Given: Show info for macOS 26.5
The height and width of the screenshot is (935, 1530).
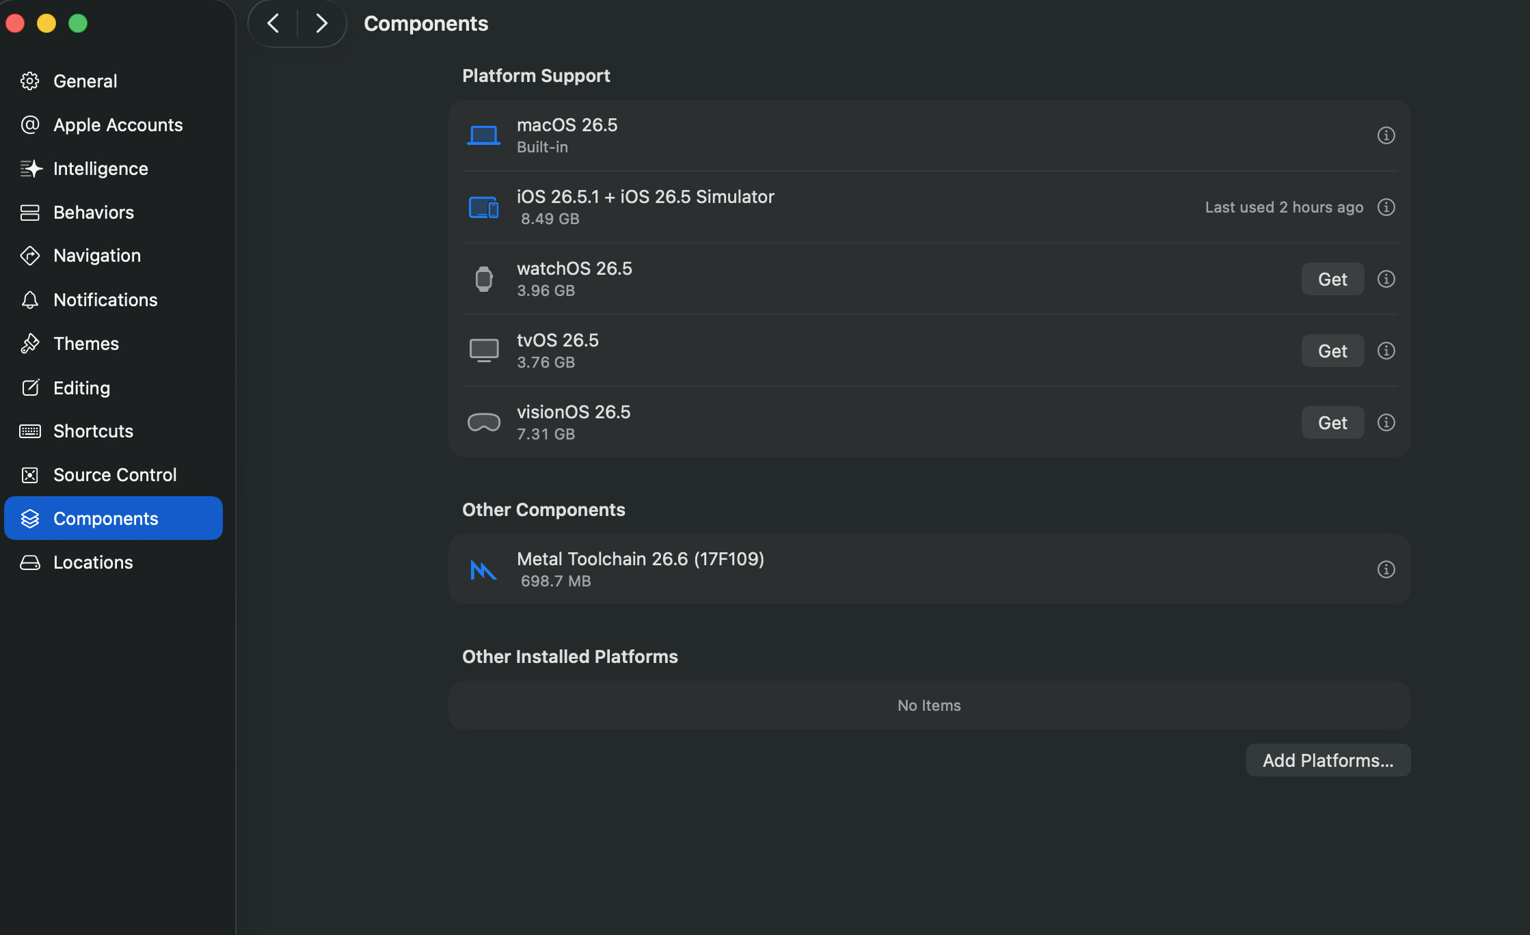Looking at the screenshot, I should coord(1386,135).
